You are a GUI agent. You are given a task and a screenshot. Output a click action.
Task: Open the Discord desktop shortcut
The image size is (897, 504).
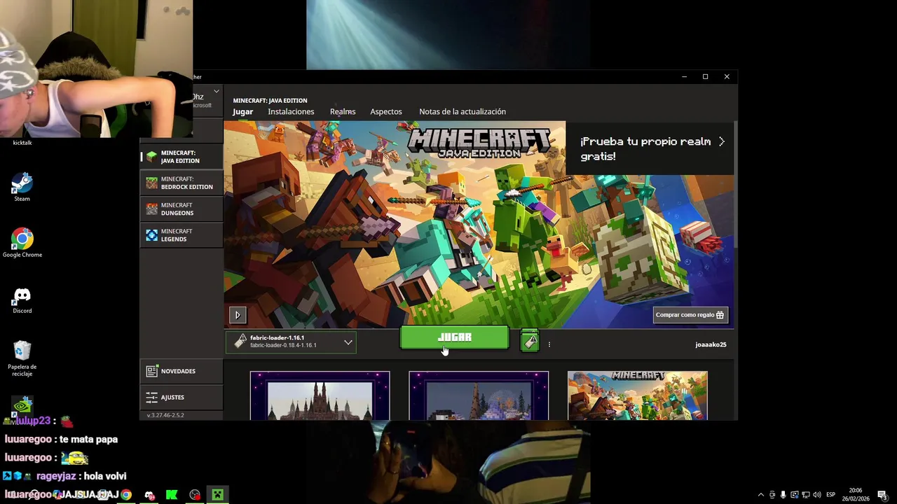22,299
